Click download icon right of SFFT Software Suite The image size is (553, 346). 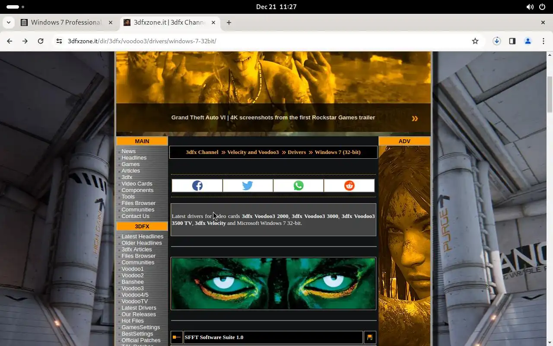pyautogui.click(x=370, y=337)
